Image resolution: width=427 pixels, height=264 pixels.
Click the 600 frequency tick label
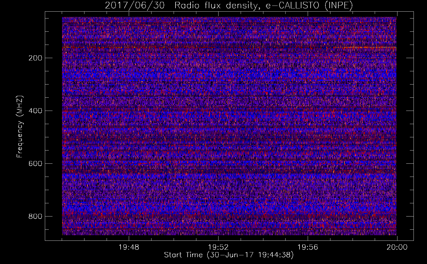point(35,164)
